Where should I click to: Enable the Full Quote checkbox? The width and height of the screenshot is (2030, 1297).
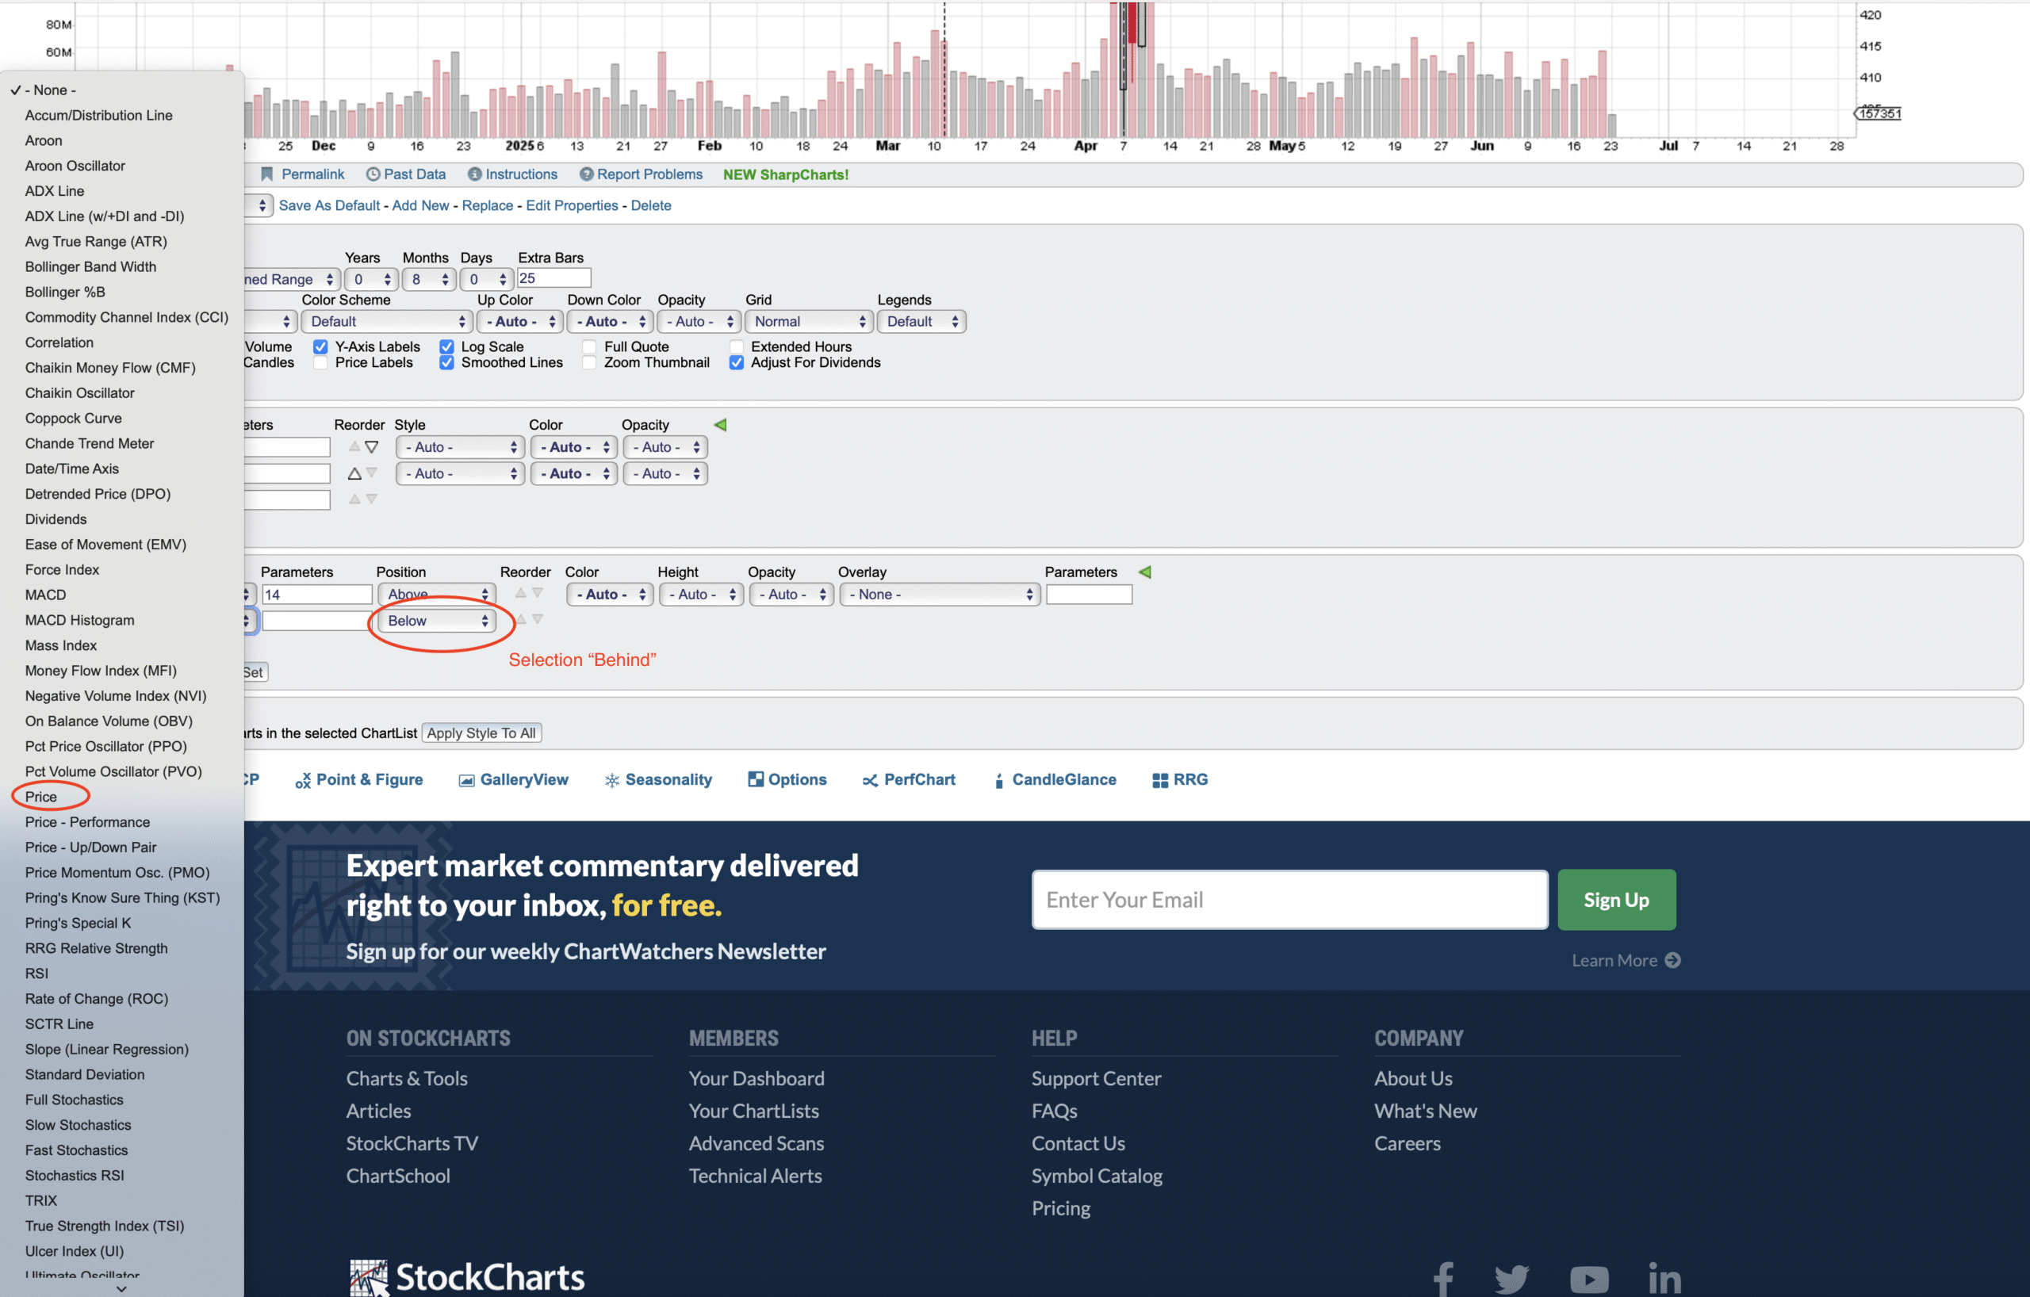[x=589, y=346]
